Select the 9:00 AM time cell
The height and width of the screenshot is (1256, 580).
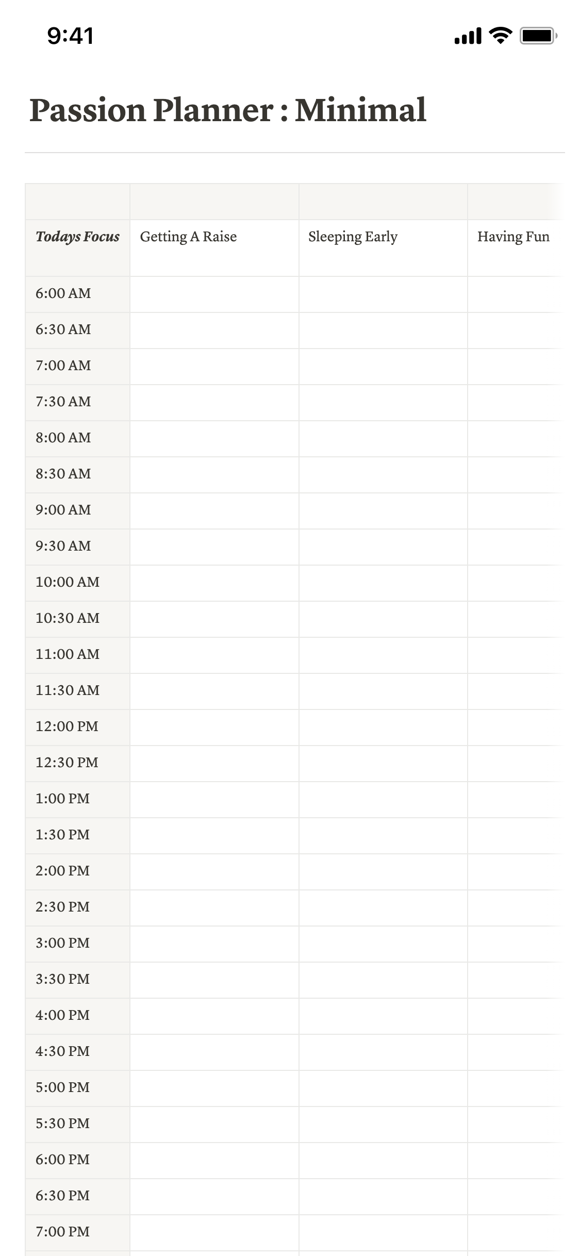63,510
